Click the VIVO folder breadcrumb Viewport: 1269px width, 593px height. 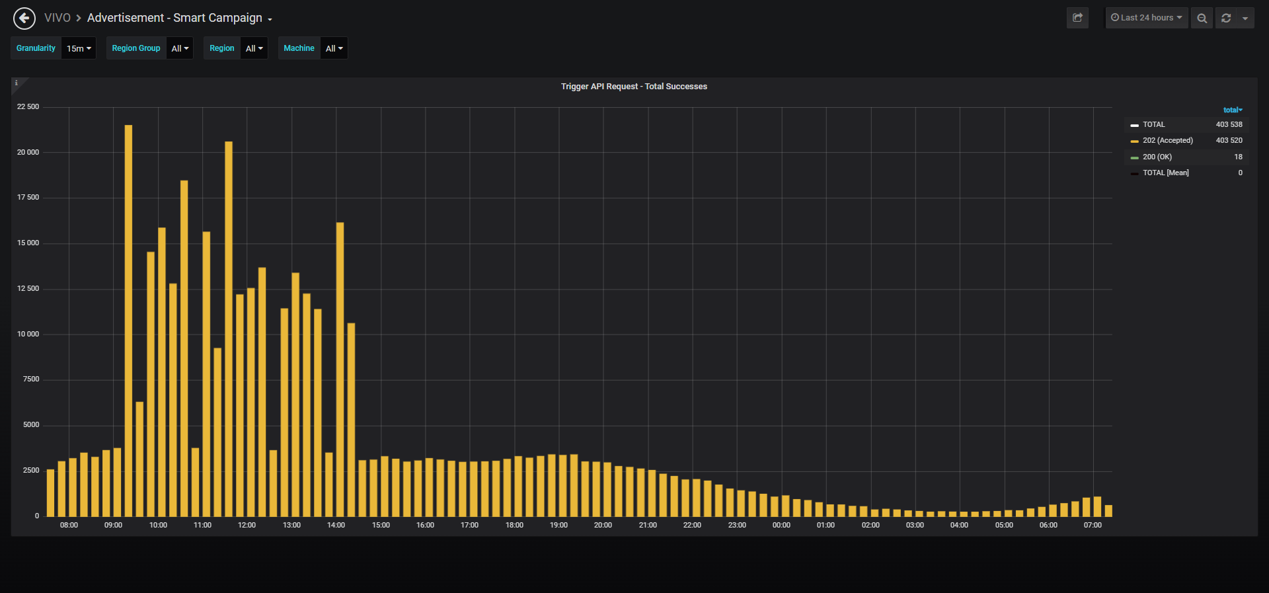point(58,18)
